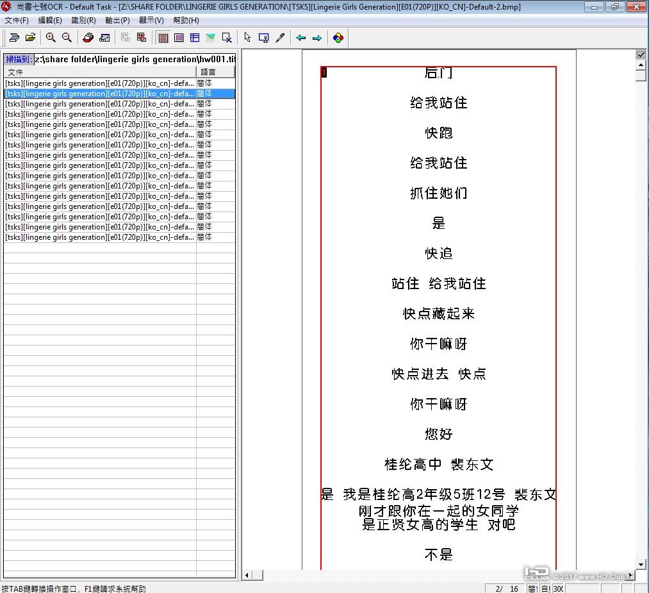This screenshot has width=649, height=593.
Task: Open the 輸出(P) menu
Action: coord(117,21)
